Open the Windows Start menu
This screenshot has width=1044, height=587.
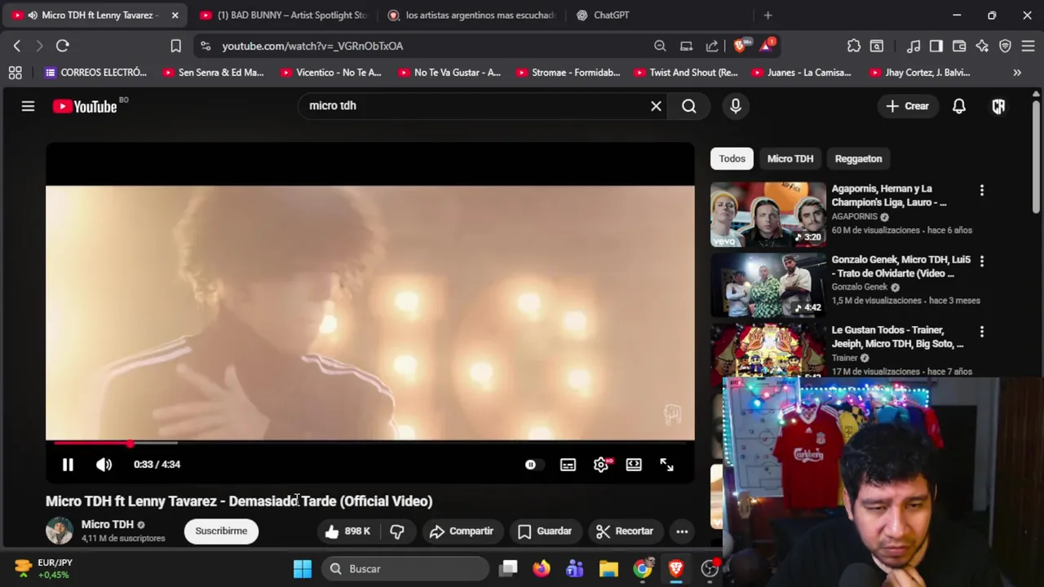point(303,569)
